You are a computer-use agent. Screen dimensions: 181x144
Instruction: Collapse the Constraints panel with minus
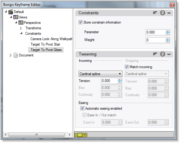169,13
